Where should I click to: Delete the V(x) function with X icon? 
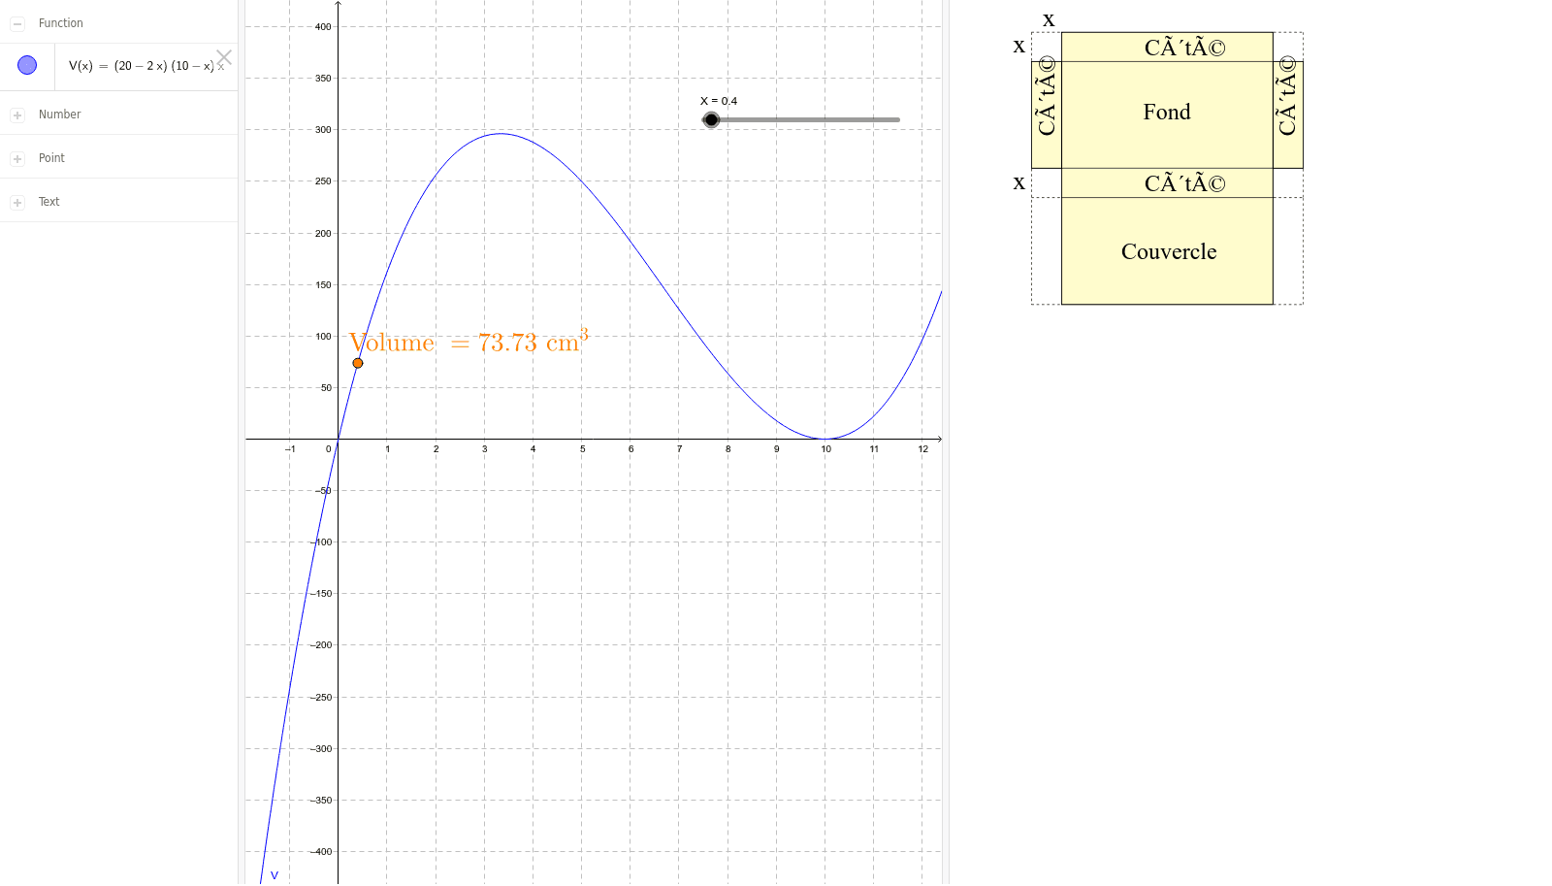click(x=224, y=58)
